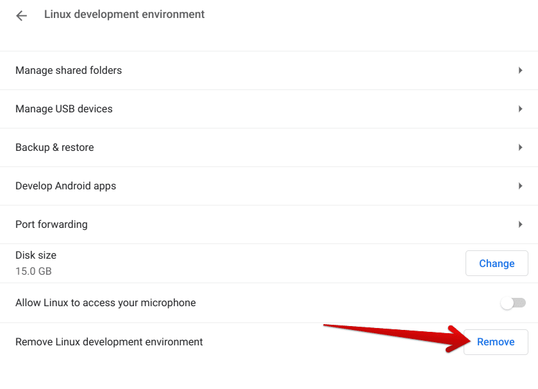538x389 pixels.
Task: Expand the Port forwarding chevron arrow
Action: point(520,224)
